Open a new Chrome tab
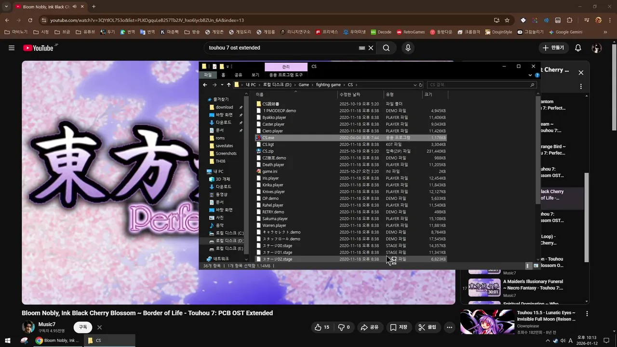The image size is (617, 347). pyautogui.click(x=94, y=6)
